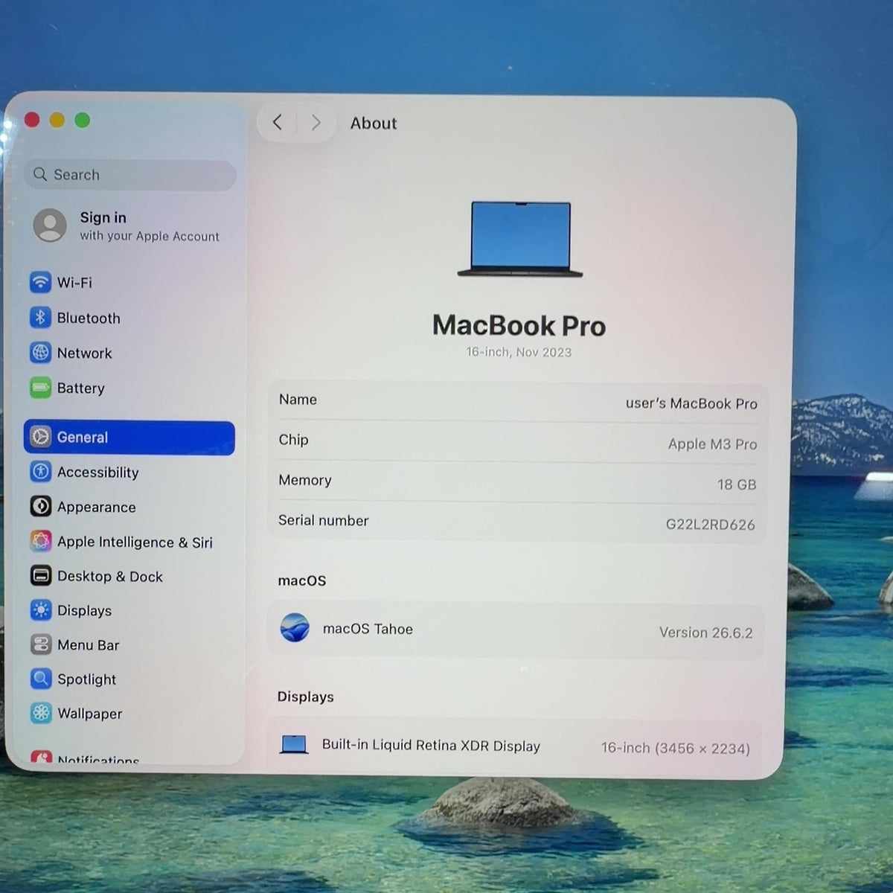Click the red close window button

click(x=32, y=120)
